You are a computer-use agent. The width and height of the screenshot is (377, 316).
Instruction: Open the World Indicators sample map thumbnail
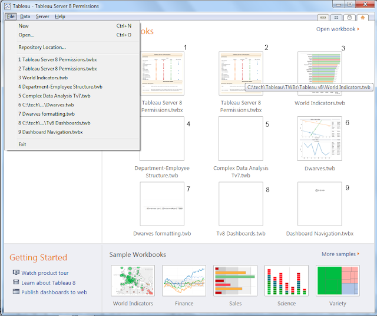click(133, 281)
